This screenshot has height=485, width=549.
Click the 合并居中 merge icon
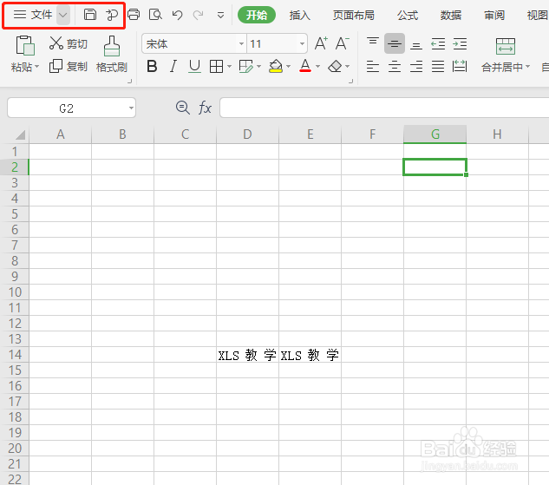coord(506,47)
